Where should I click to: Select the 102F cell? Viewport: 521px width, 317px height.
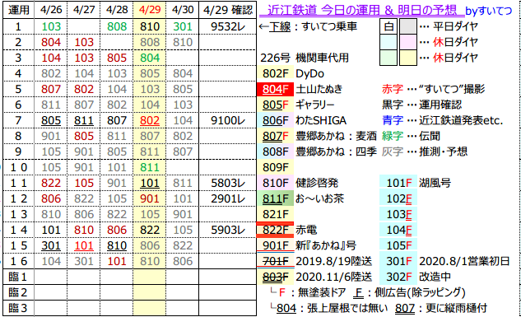[x=398, y=198]
